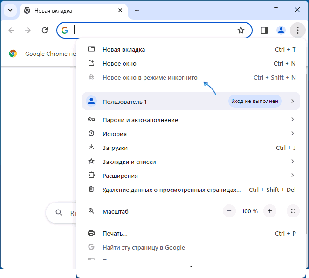Open the side panel
The image size is (309, 278).
[264, 30]
